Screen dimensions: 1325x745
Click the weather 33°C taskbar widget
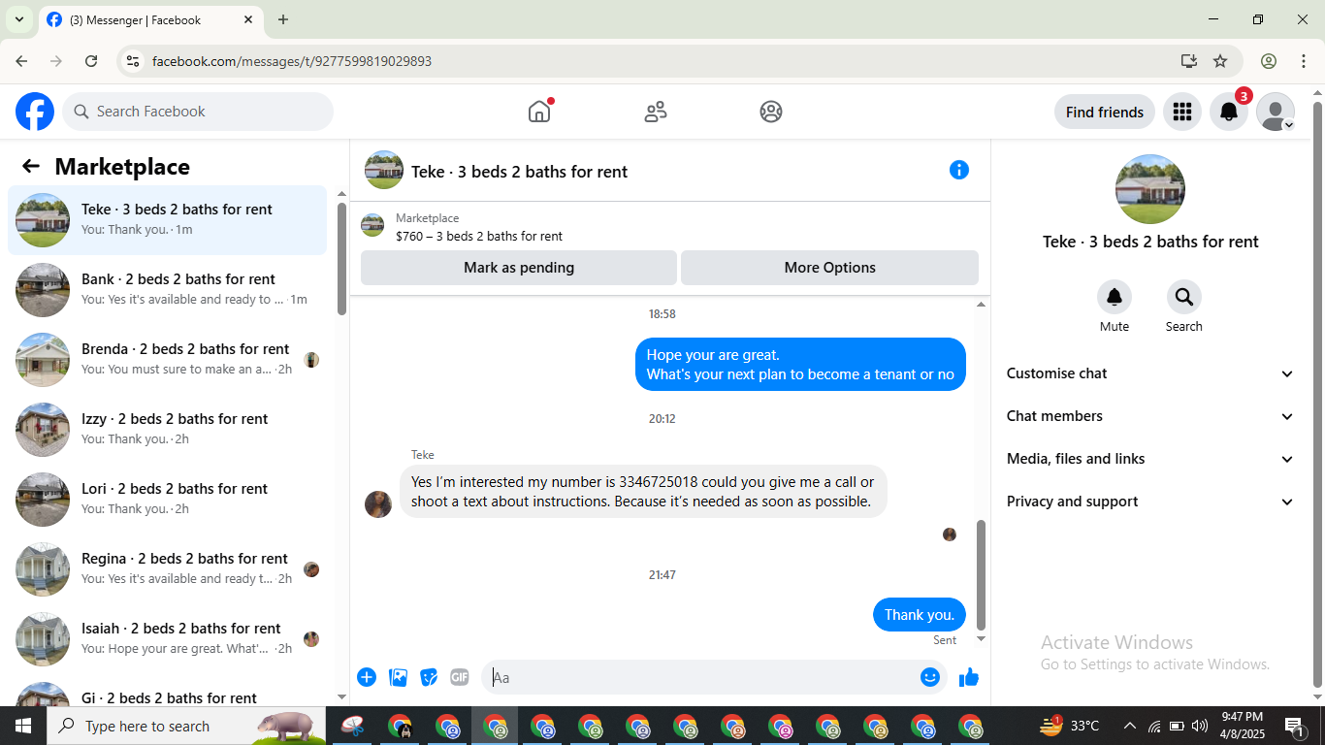[1070, 726]
